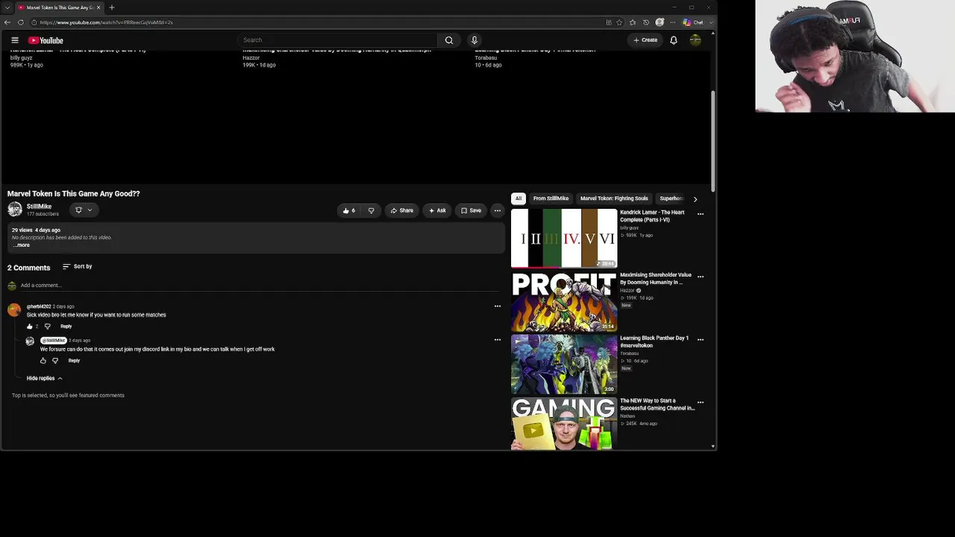The image size is (955, 537).
Task: Open a new browser tab
Action: click(x=112, y=7)
